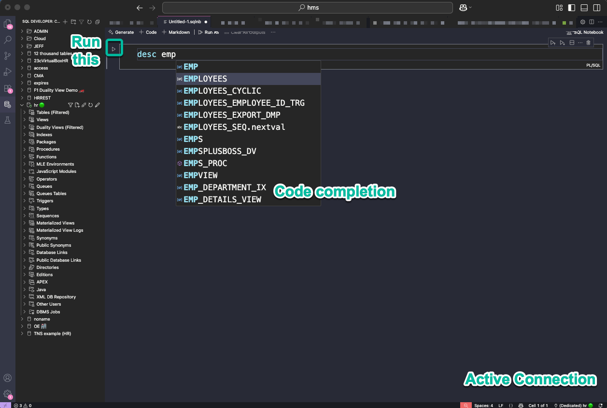Toggle the primary side bar layout

[x=572, y=8]
